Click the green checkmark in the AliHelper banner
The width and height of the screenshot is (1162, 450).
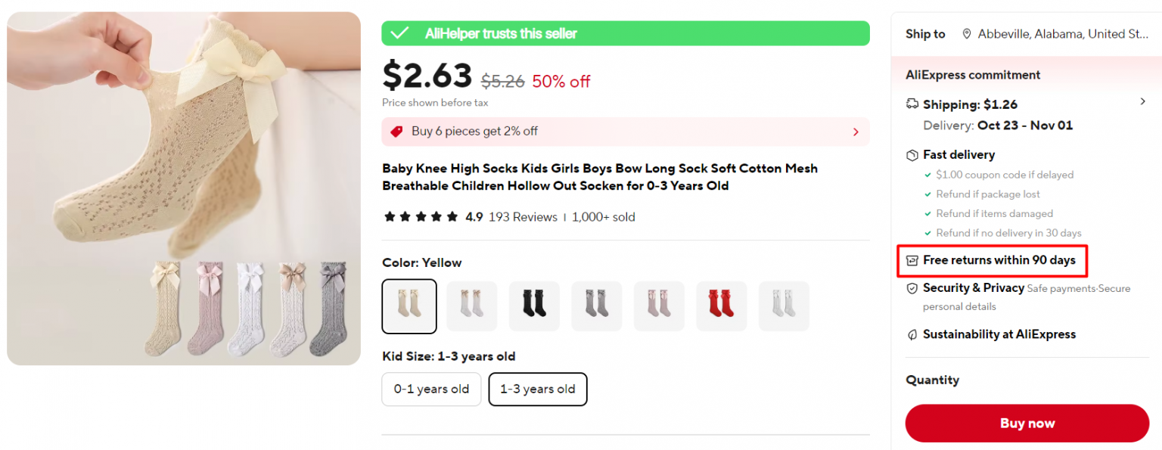[399, 33]
